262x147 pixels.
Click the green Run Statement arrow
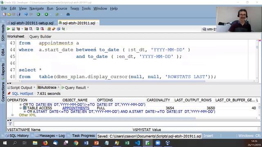point(9,29)
